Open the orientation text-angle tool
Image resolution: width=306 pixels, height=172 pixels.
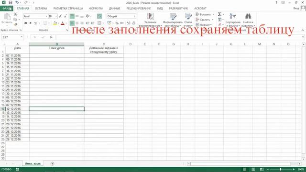88,16
